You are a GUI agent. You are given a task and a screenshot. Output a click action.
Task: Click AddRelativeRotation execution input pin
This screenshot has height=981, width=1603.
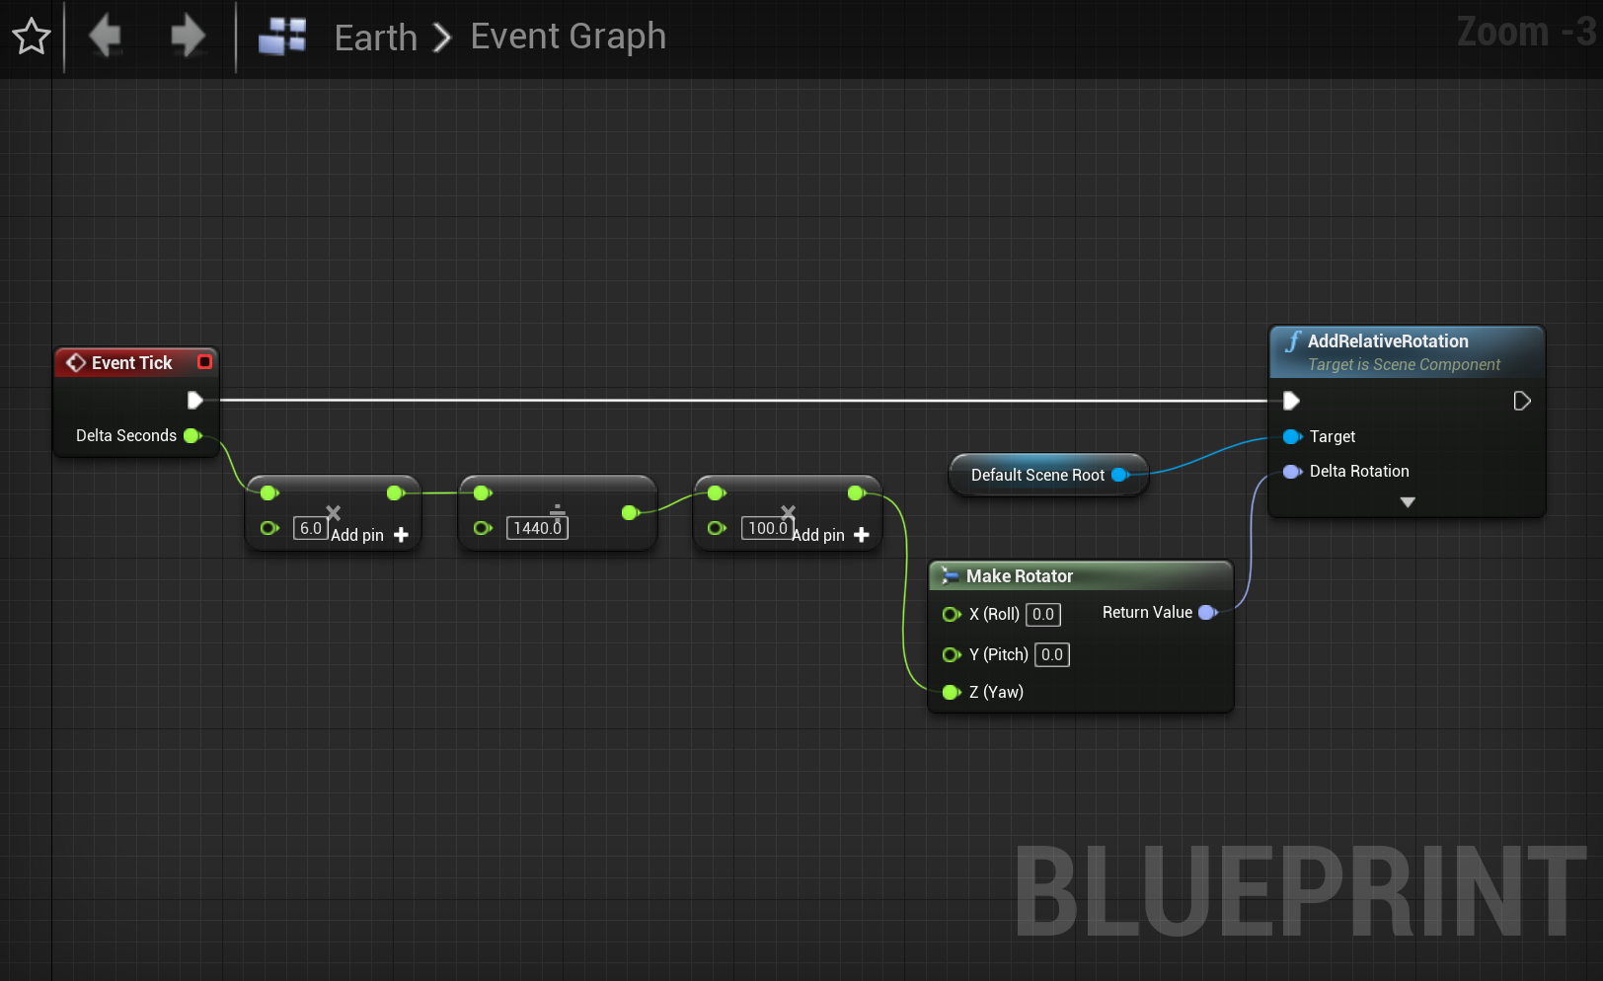pyautogui.click(x=1291, y=400)
